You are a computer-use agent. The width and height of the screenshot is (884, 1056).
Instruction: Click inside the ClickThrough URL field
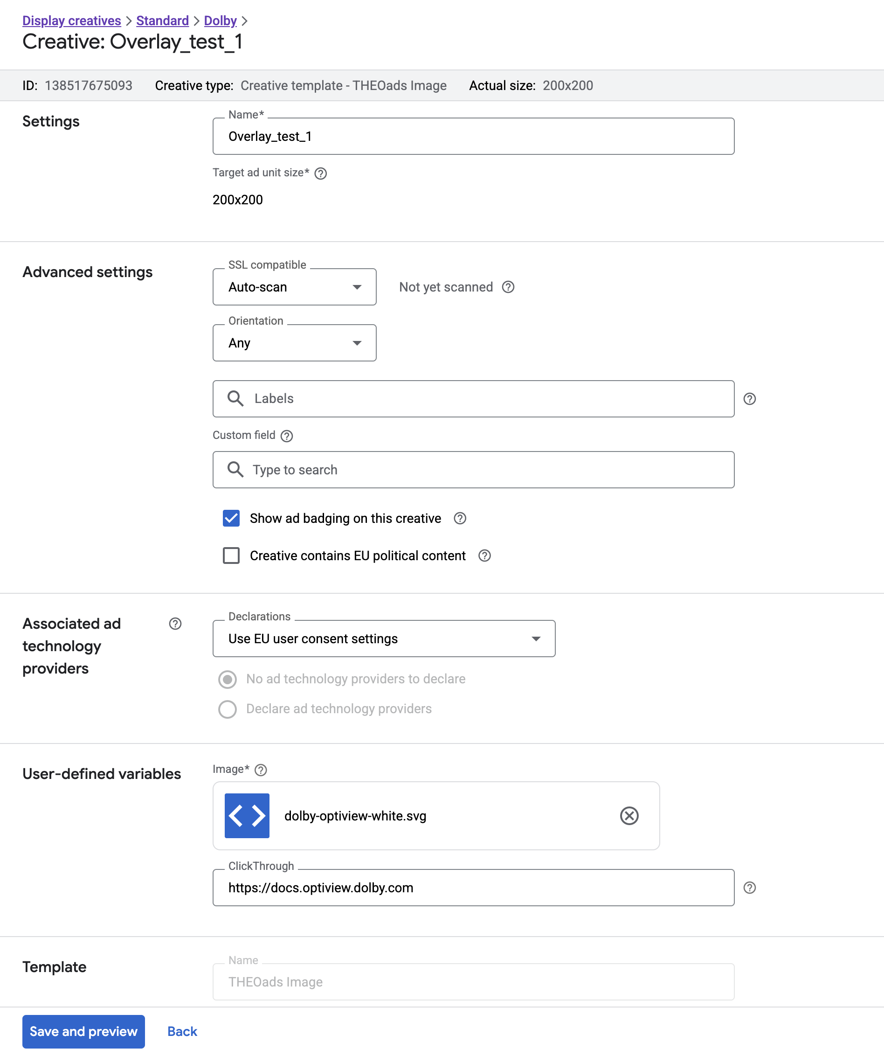[x=472, y=888]
